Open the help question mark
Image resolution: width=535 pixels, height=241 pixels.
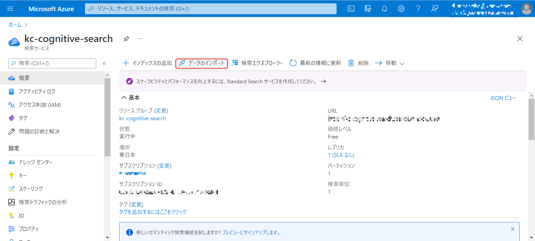coord(418,9)
